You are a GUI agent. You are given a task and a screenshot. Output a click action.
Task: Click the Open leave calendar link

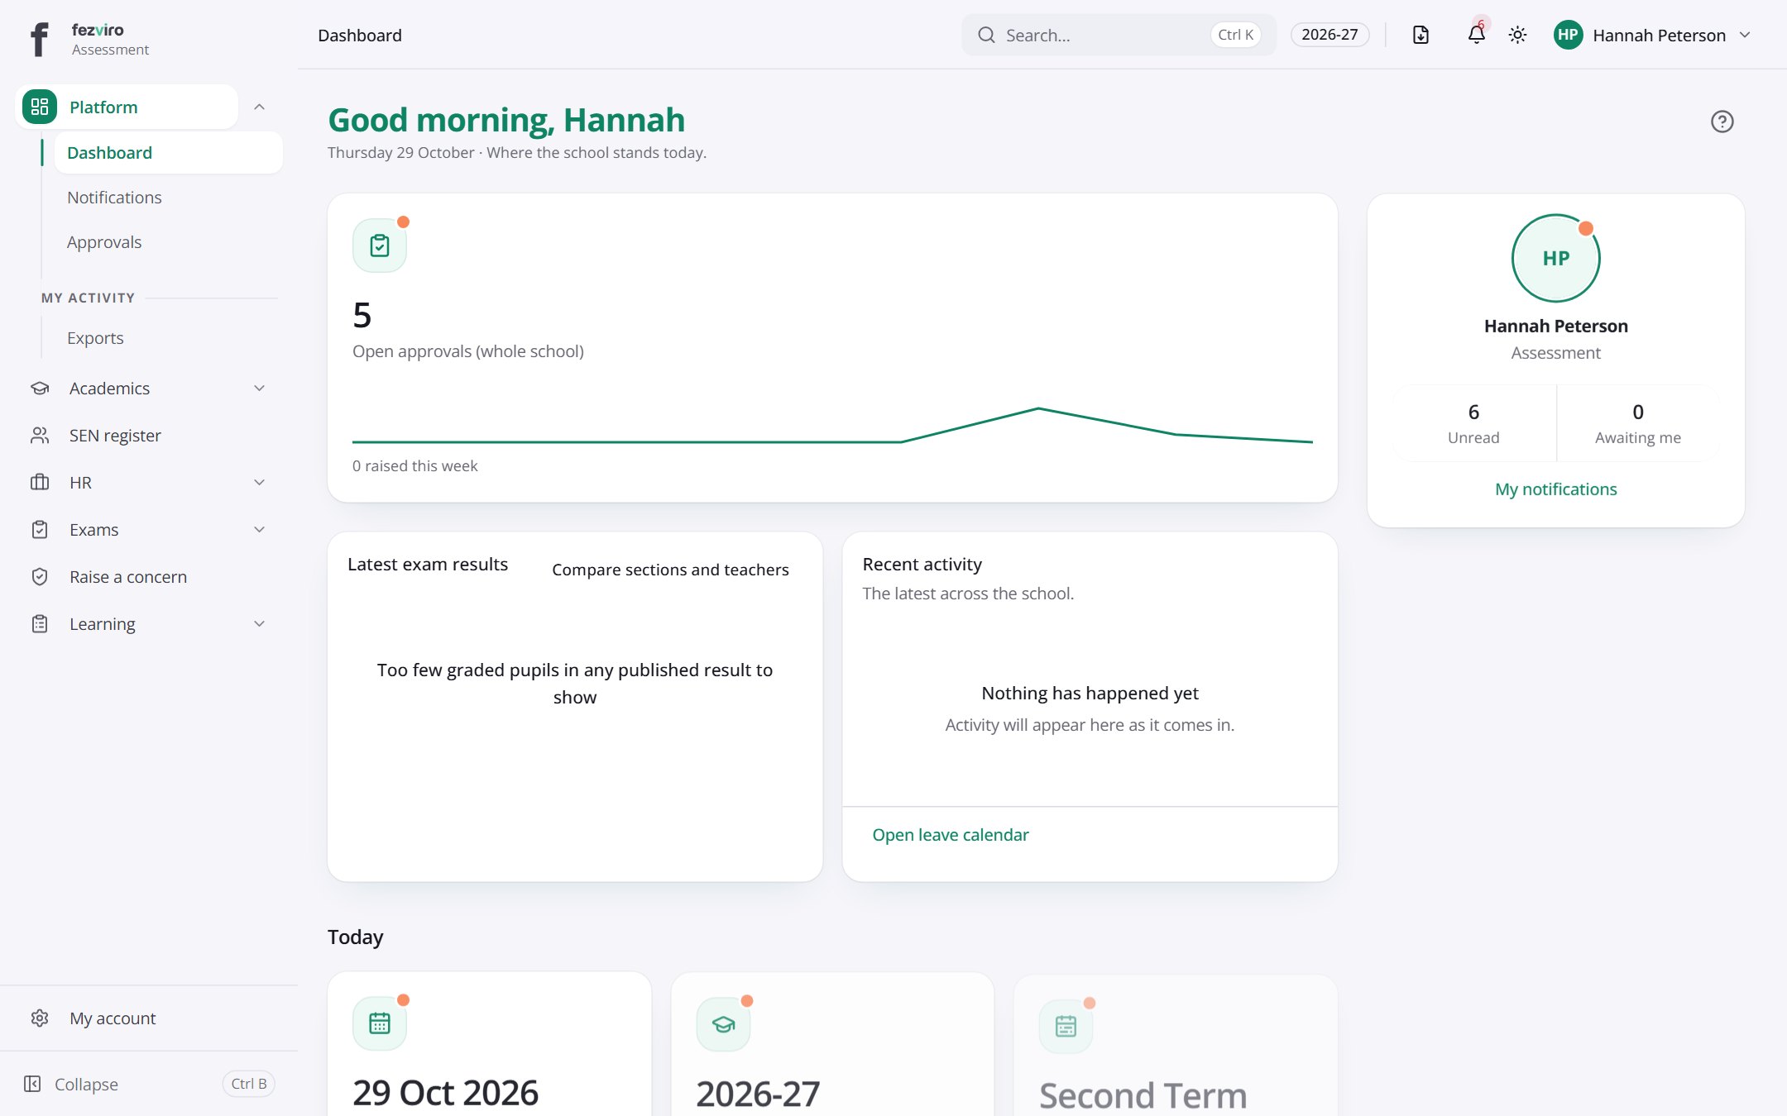pos(951,835)
